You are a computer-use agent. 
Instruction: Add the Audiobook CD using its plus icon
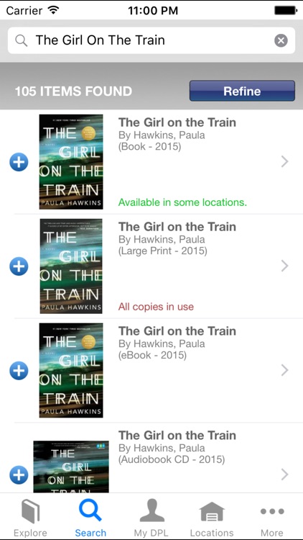click(19, 475)
